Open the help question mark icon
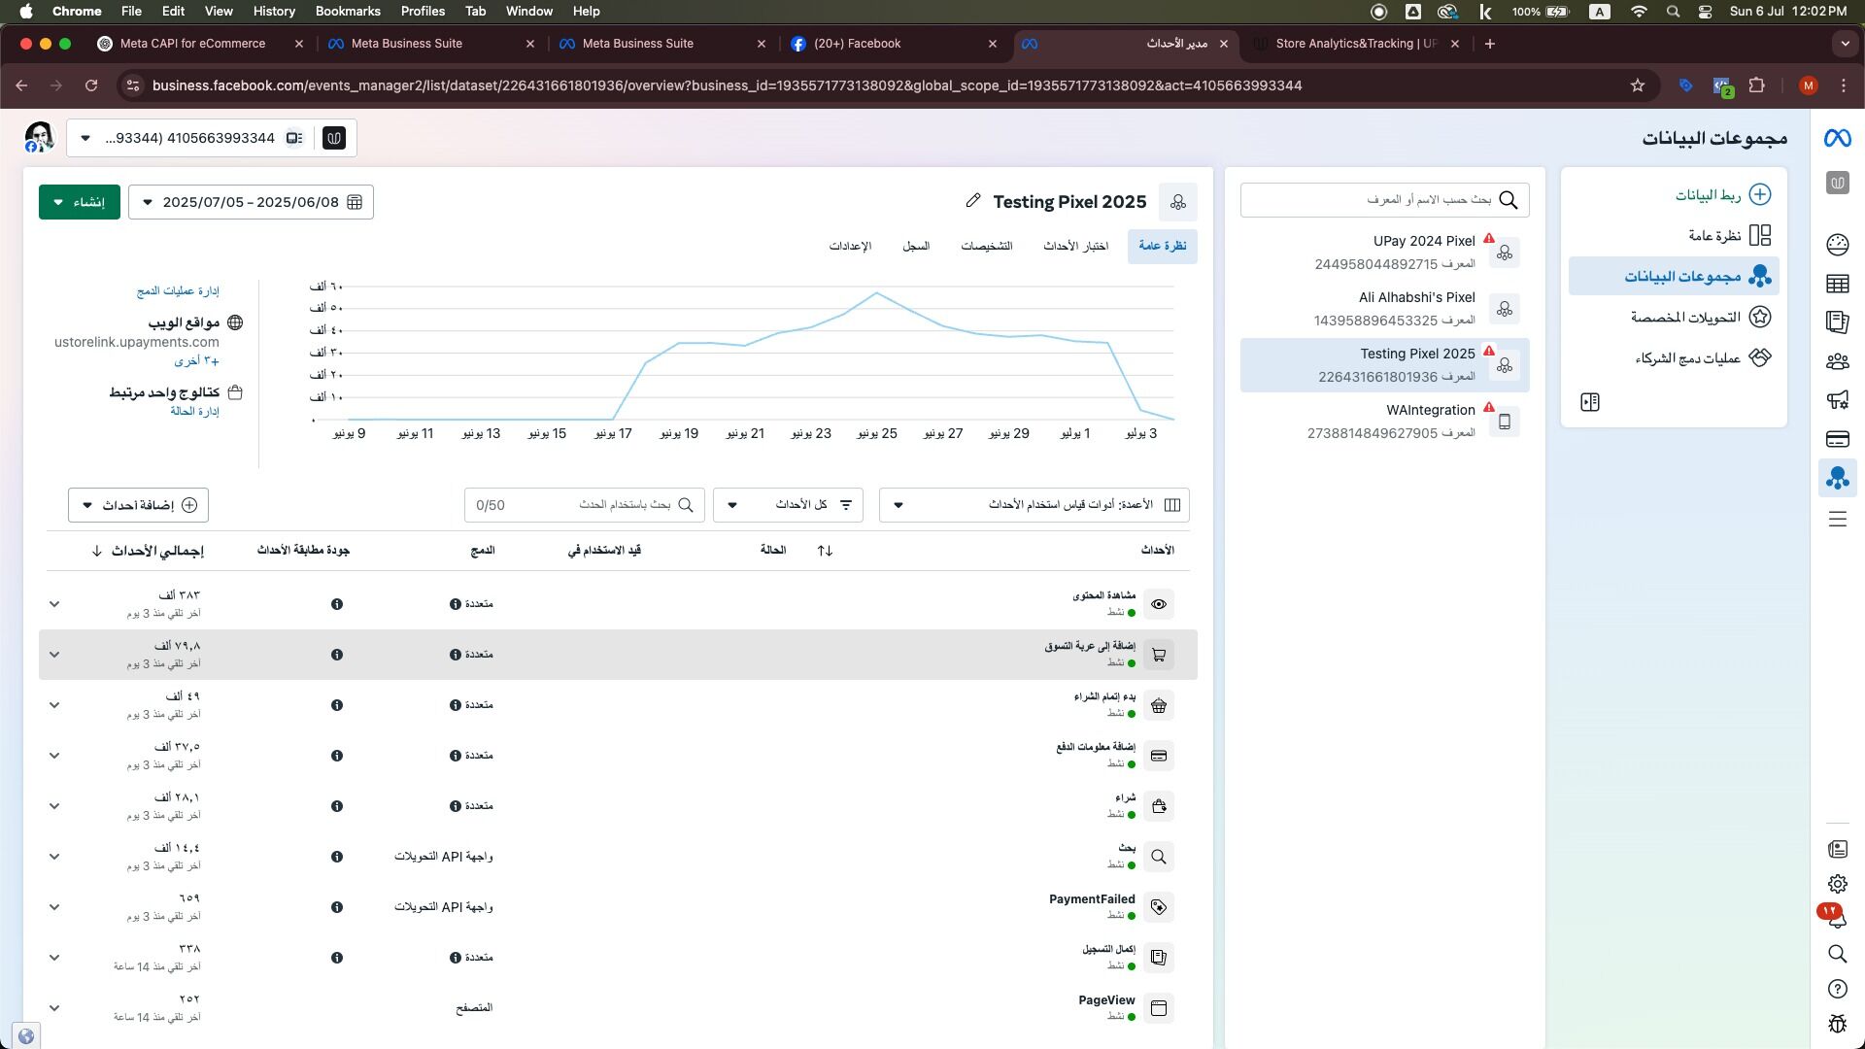This screenshot has height=1049, width=1865. pyautogui.click(x=1837, y=989)
